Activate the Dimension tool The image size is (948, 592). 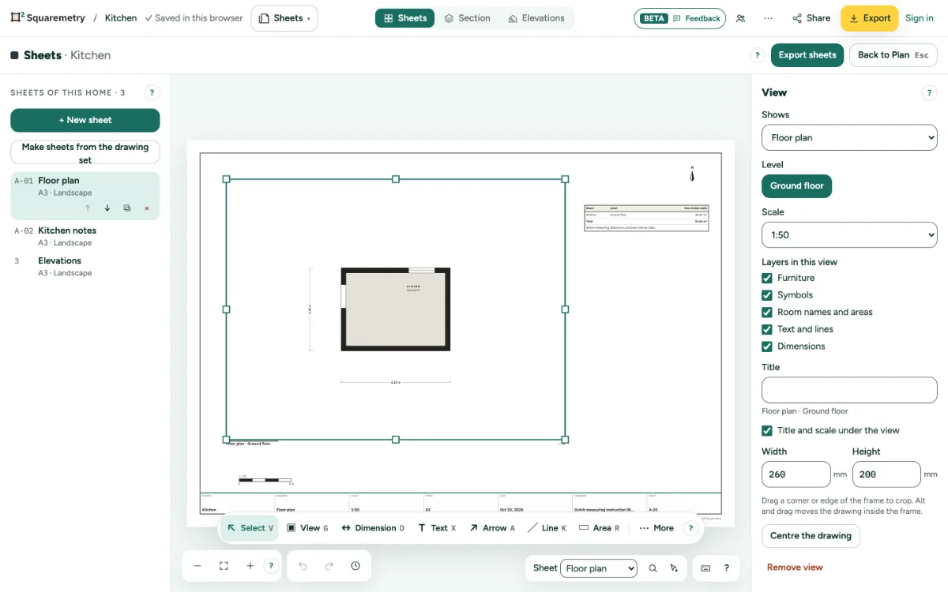tap(373, 528)
